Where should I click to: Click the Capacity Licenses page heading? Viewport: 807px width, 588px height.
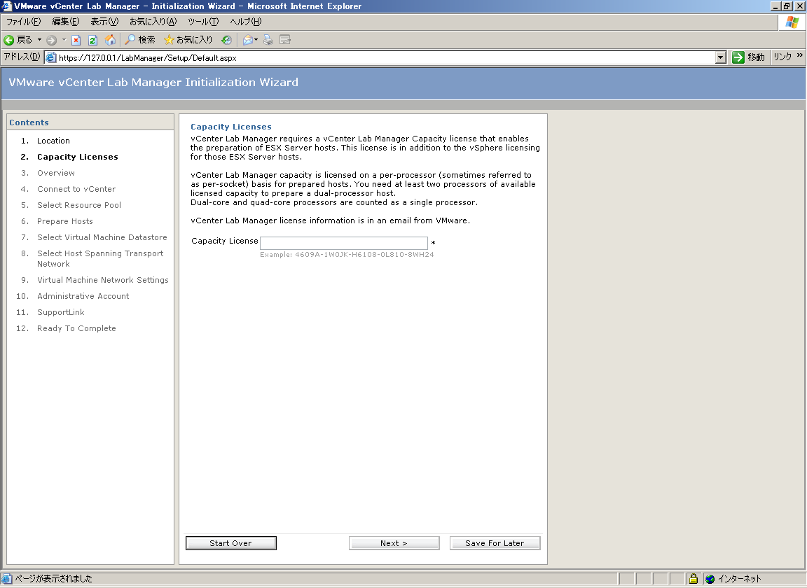click(x=231, y=127)
